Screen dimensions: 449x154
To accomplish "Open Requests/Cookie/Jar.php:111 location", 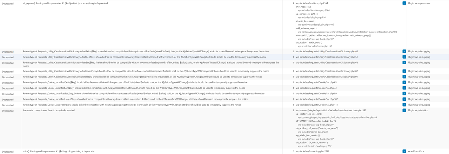I will pyautogui.click(x=317, y=105).
